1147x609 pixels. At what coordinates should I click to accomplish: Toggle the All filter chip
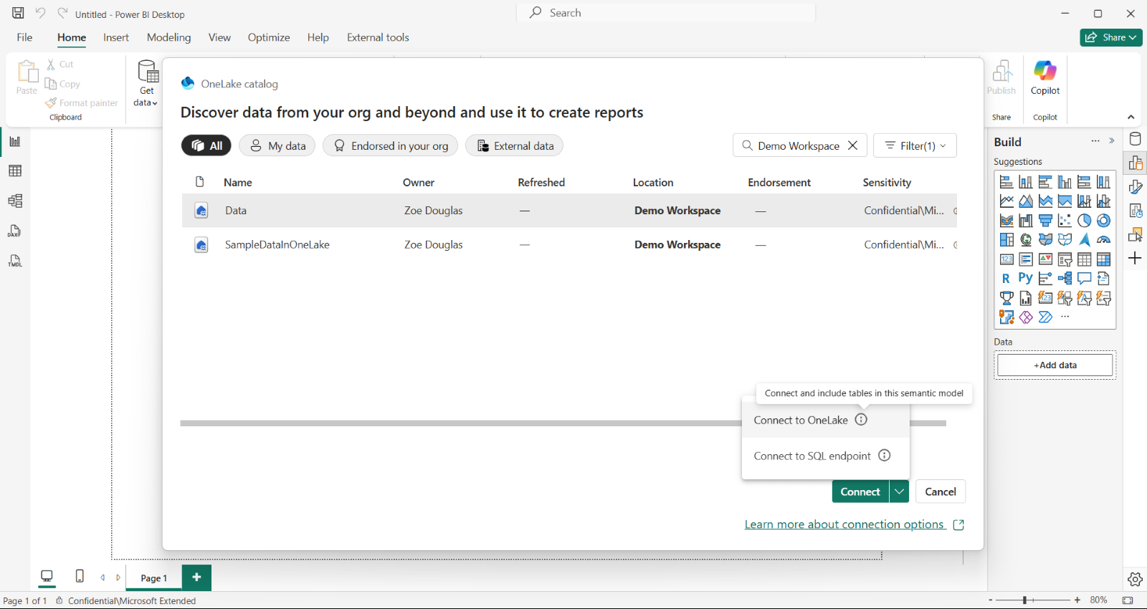point(206,145)
